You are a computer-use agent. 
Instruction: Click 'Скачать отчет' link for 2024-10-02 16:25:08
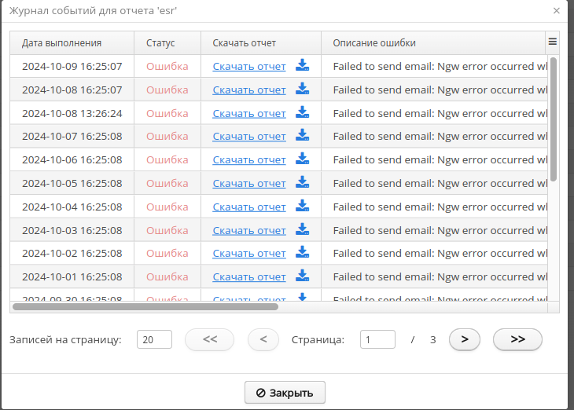click(x=249, y=254)
